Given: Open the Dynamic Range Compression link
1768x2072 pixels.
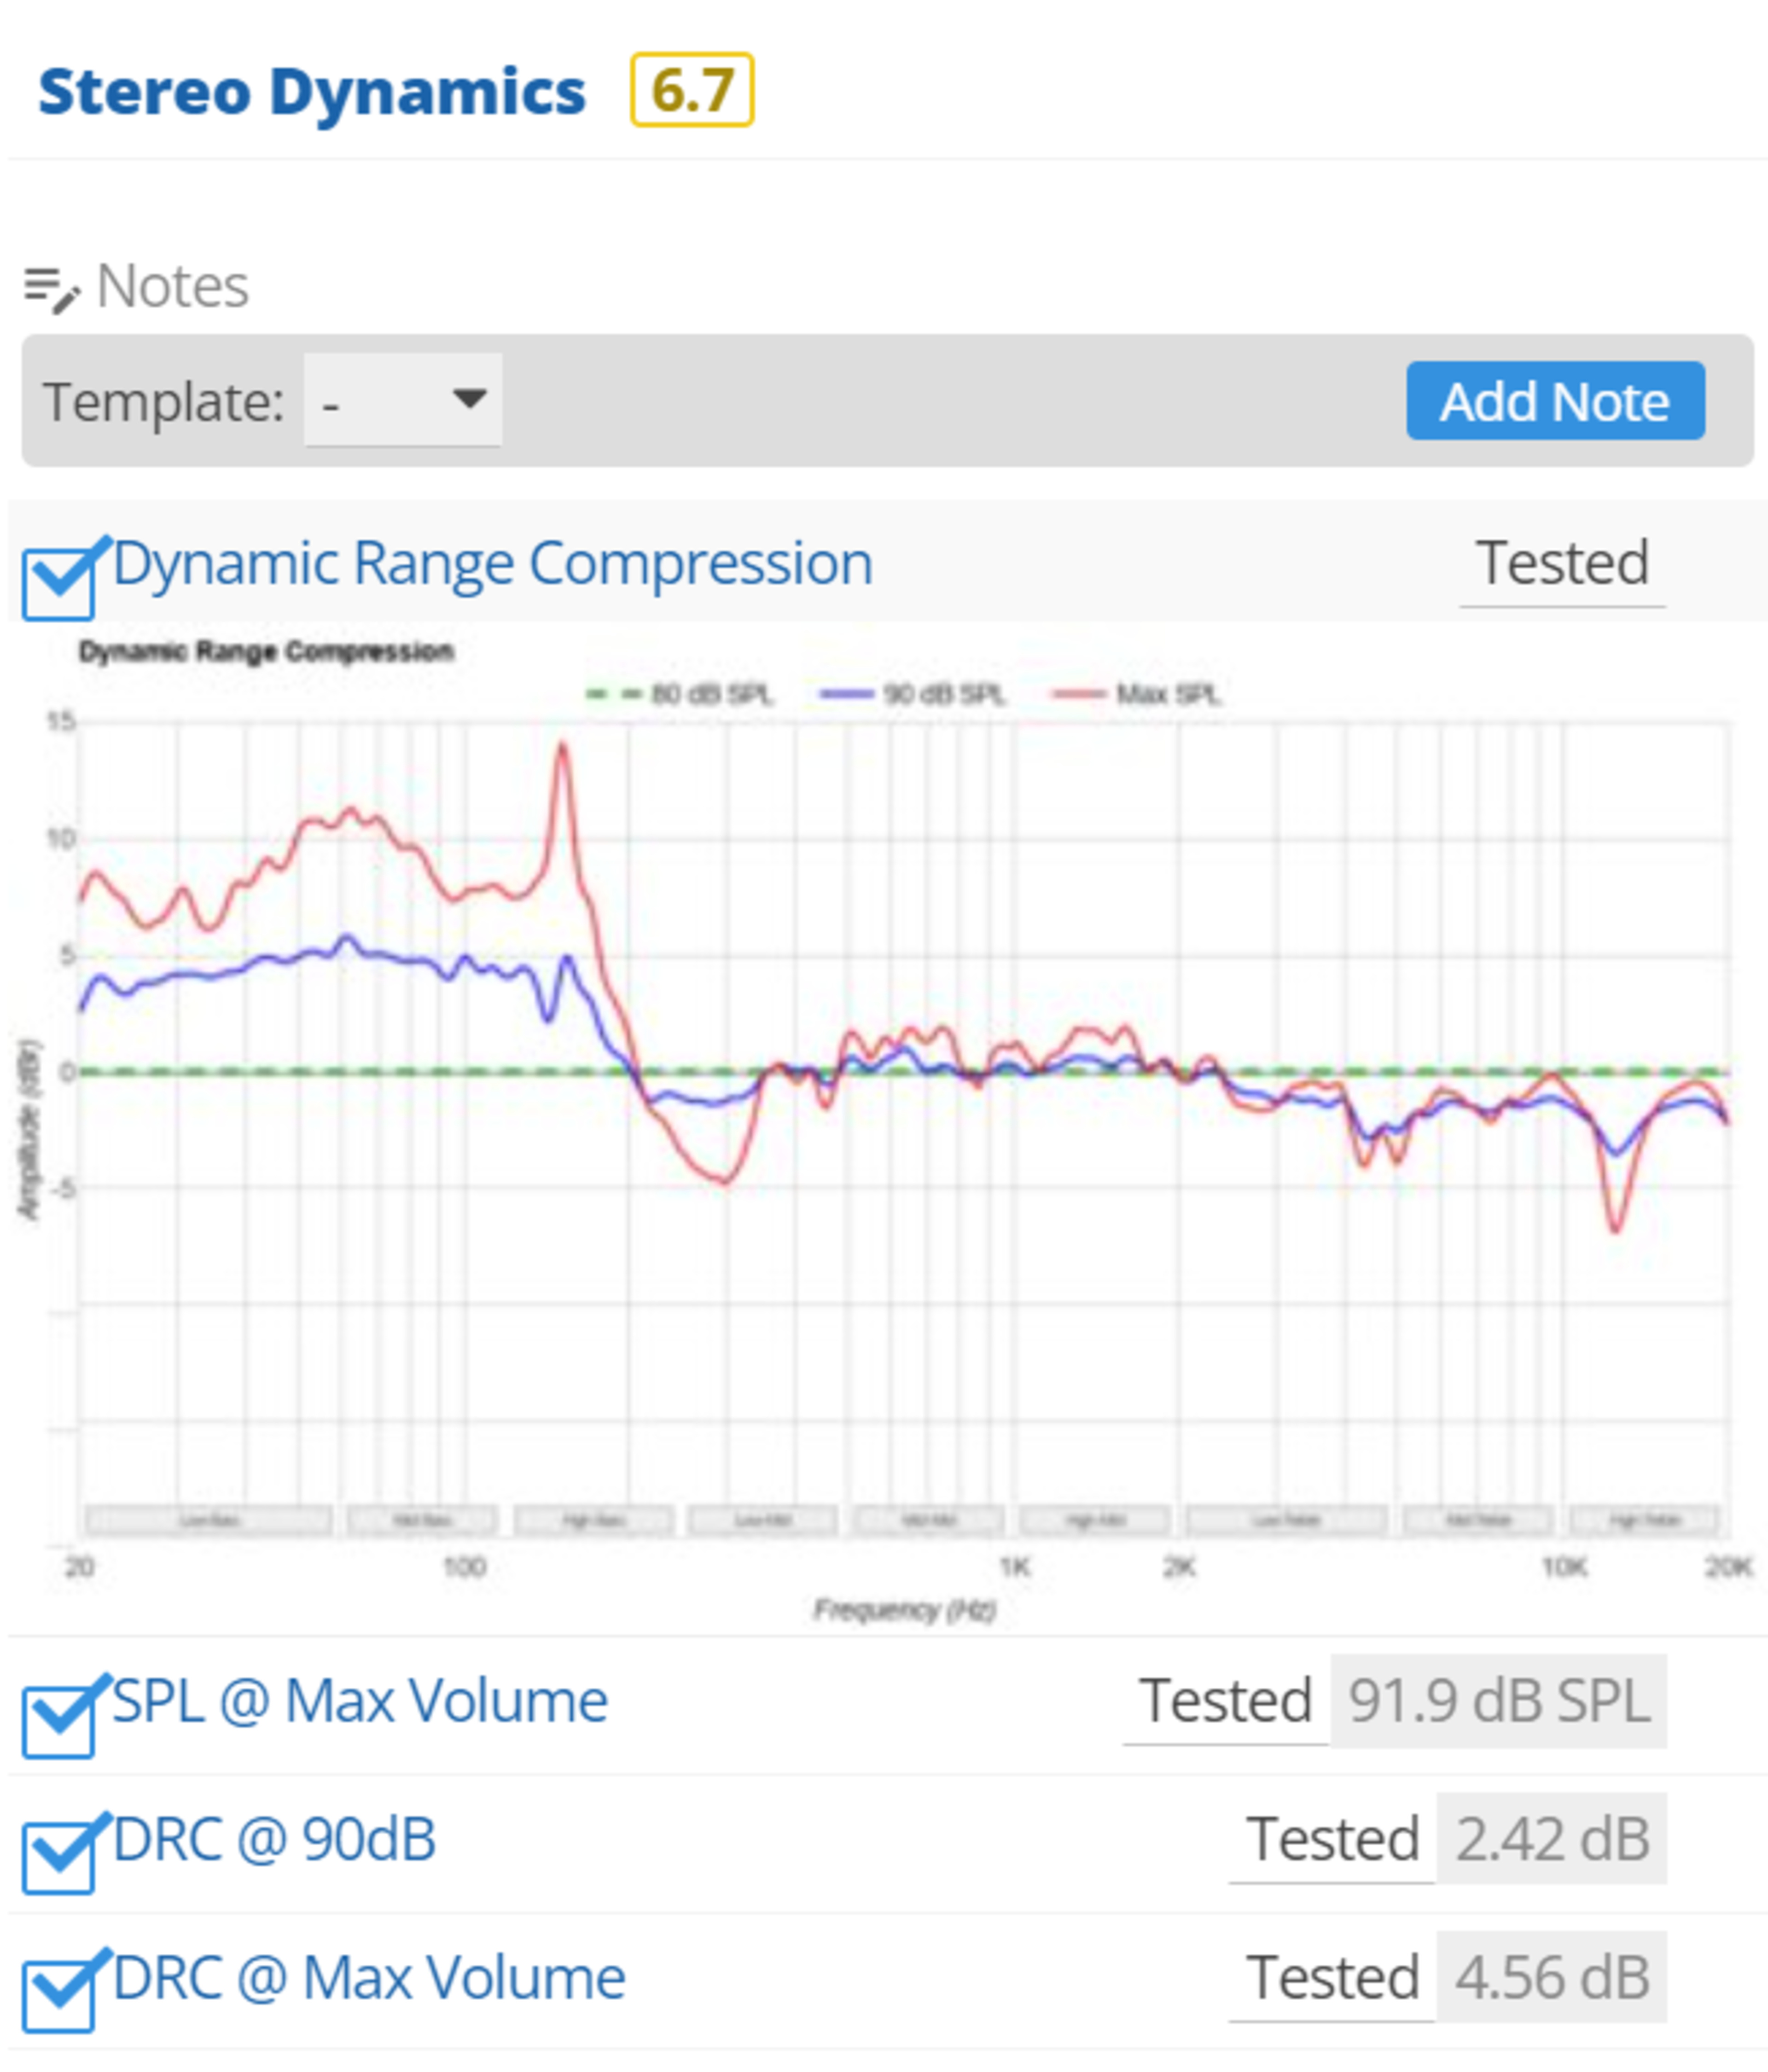Looking at the screenshot, I should pyautogui.click(x=492, y=564).
